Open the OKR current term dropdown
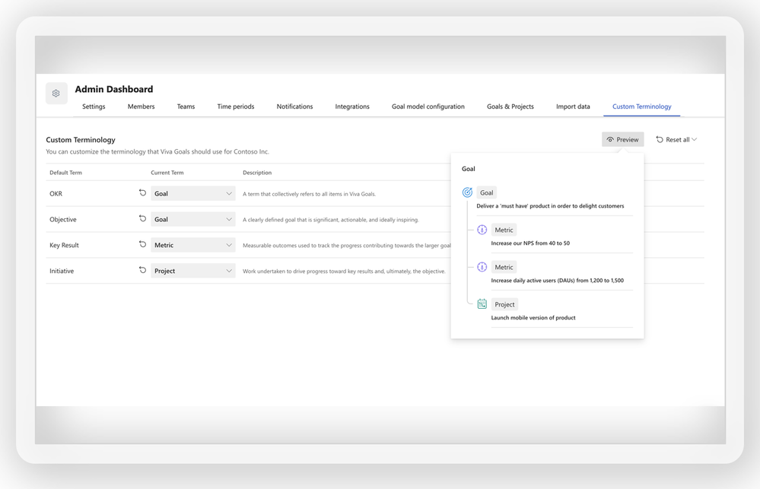The width and height of the screenshot is (760, 489). coord(193,193)
